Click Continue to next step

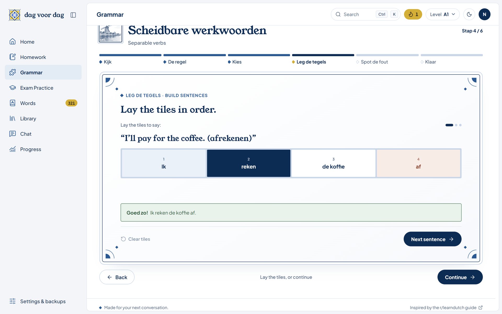[460, 277]
